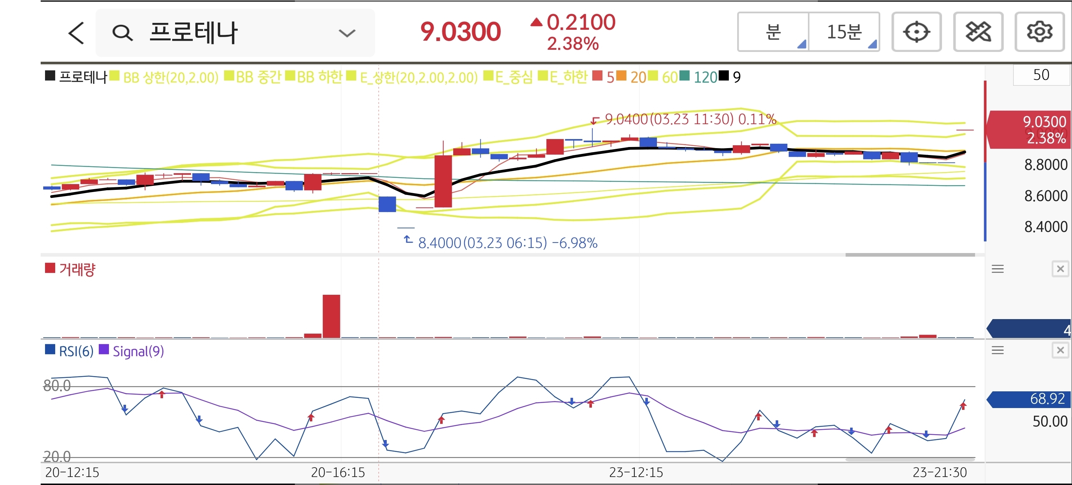Open volume panel hamburger menu
Image resolution: width=1072 pixels, height=485 pixels.
[x=998, y=269]
